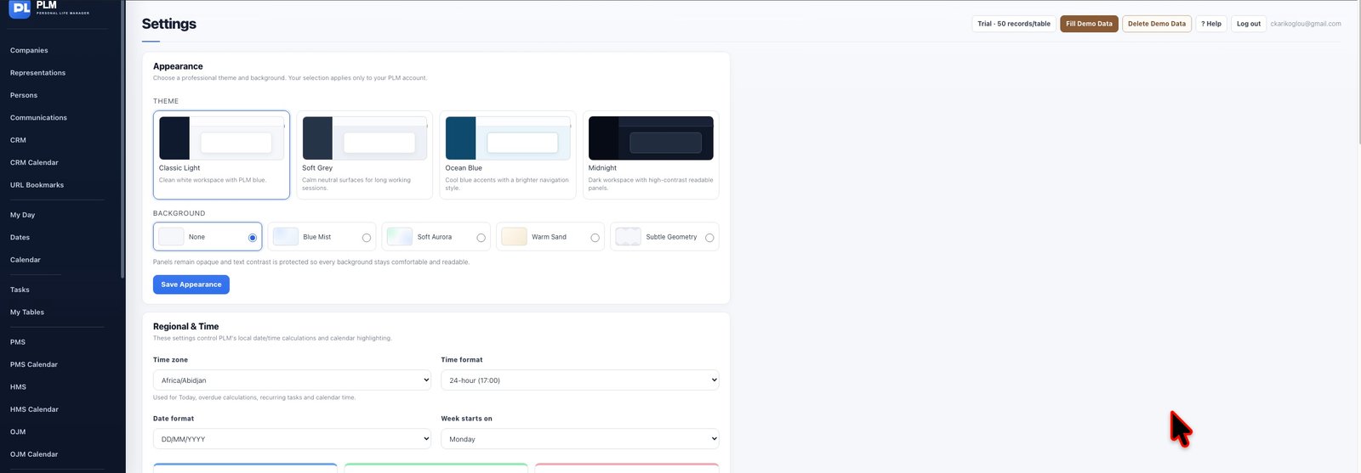Select the Soft Aurora background radio button

coord(481,238)
